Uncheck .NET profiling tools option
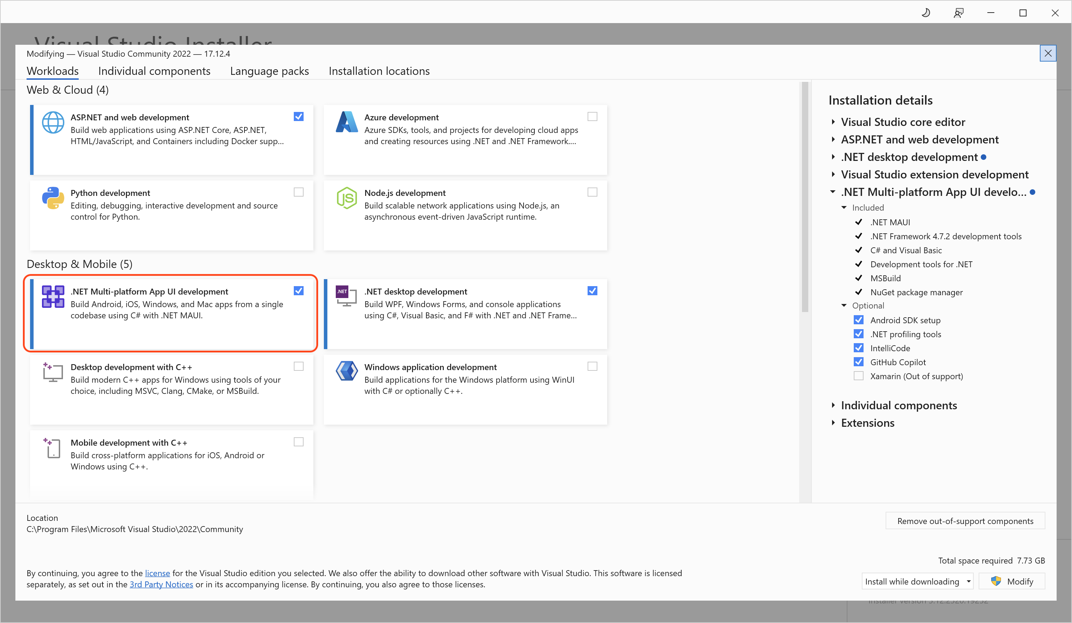The height and width of the screenshot is (623, 1072). click(x=858, y=334)
